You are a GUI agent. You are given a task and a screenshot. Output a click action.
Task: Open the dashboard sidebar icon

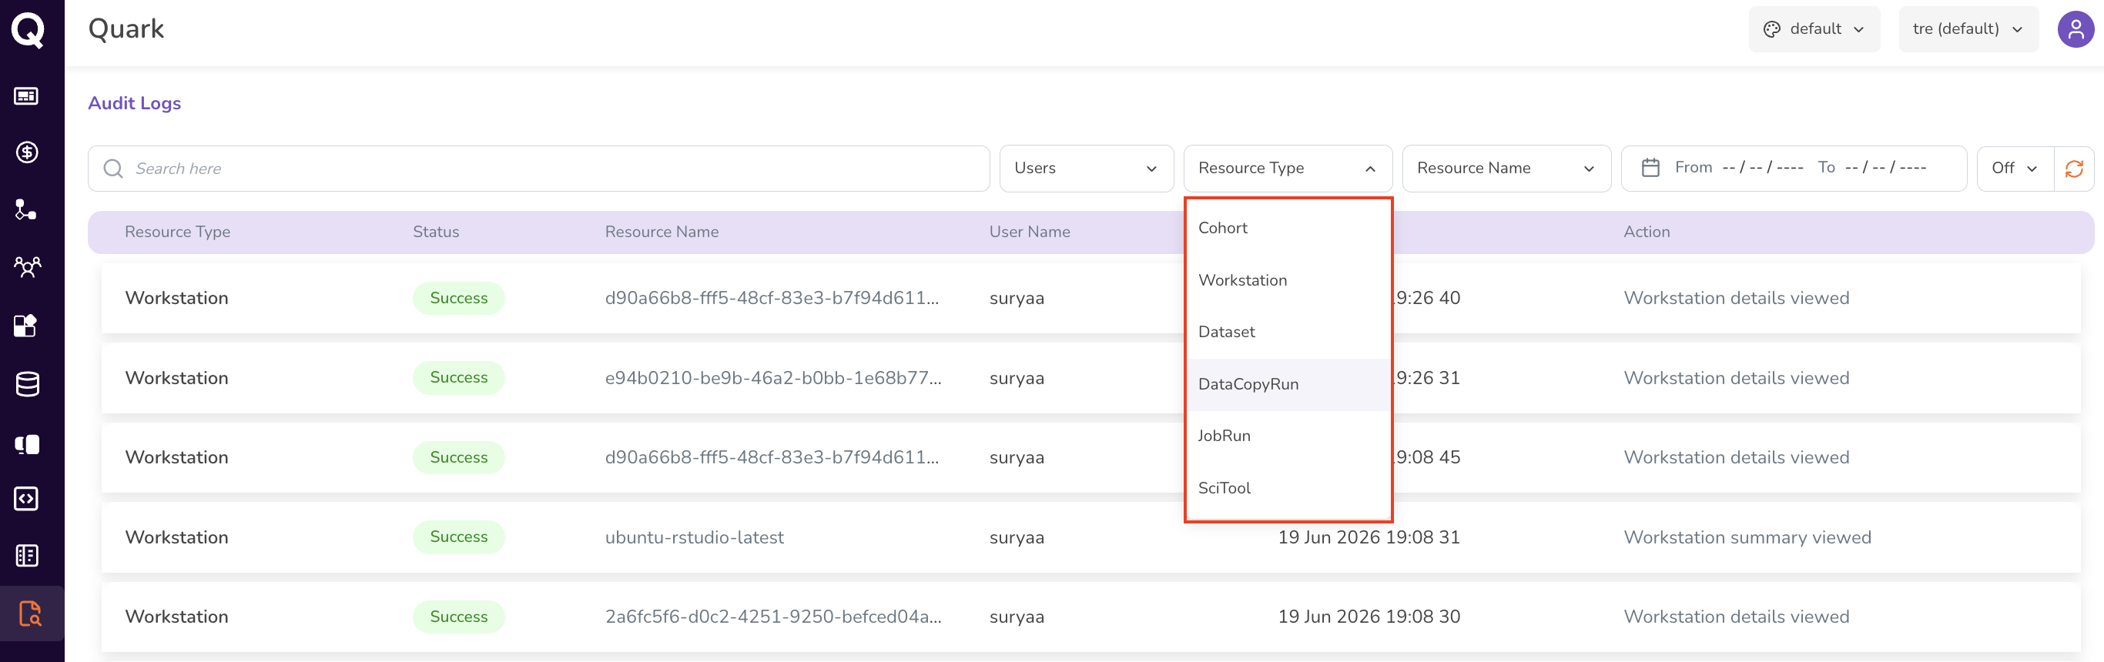[x=26, y=96]
